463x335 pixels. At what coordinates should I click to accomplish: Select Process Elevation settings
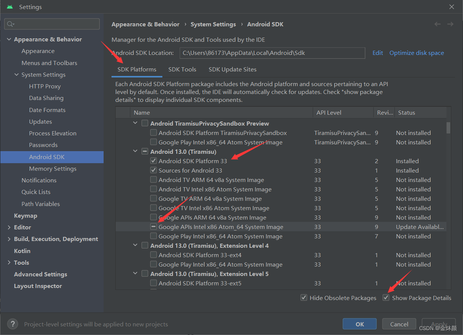point(53,133)
